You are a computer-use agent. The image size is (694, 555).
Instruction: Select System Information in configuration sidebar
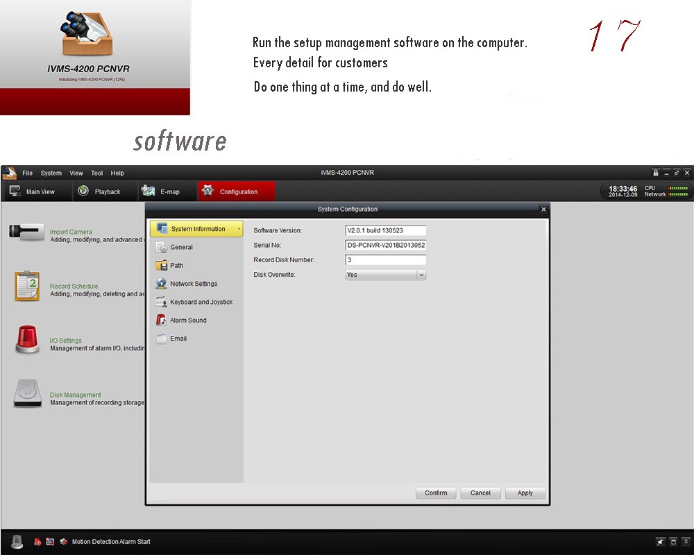point(196,229)
